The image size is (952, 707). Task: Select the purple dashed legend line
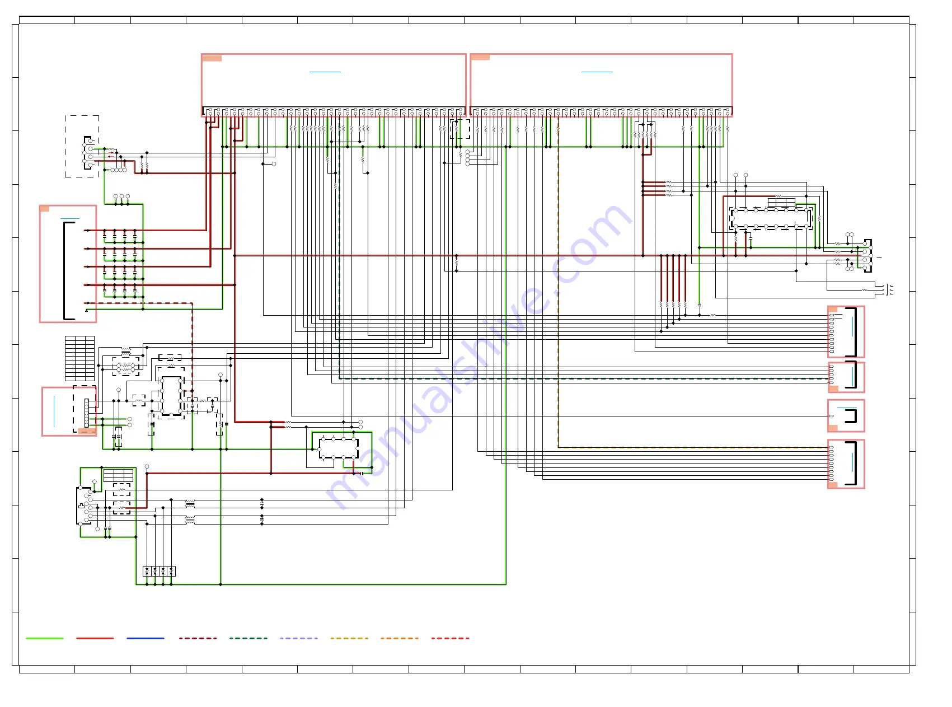298,638
